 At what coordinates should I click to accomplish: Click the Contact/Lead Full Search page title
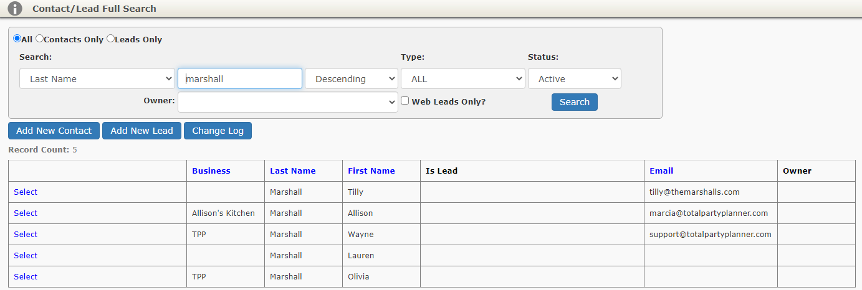tap(94, 9)
